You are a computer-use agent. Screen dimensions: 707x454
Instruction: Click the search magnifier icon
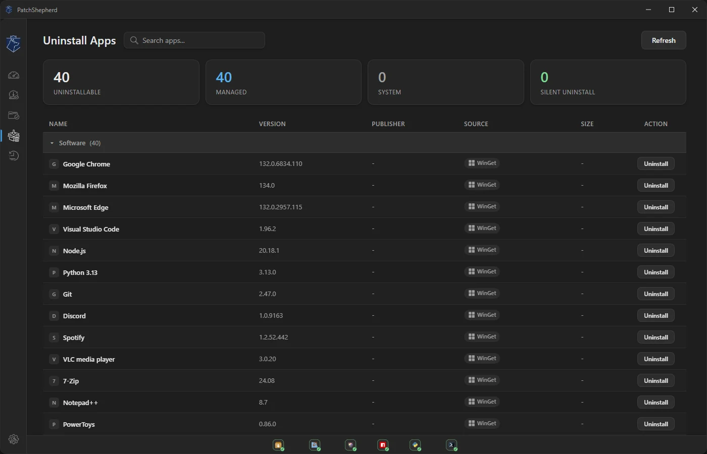tap(134, 40)
